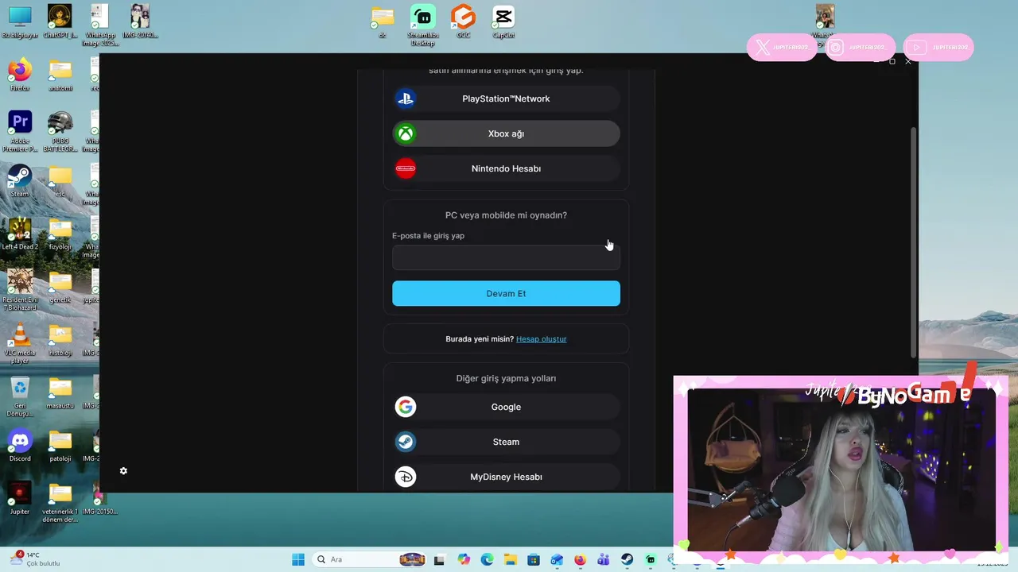This screenshot has width=1018, height=572.
Task: Sign in with Google
Action: 506,407
